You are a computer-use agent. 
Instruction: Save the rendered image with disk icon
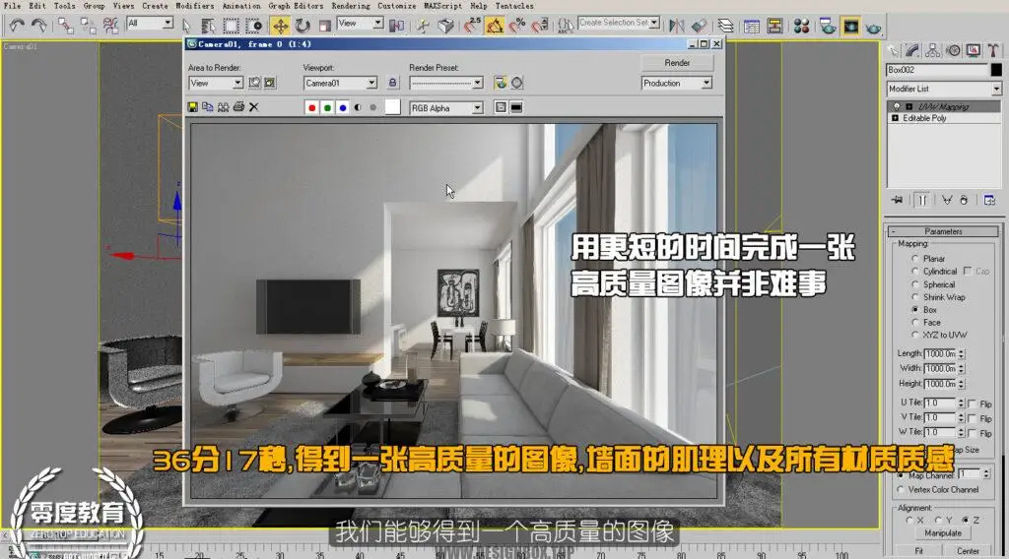coord(193,107)
